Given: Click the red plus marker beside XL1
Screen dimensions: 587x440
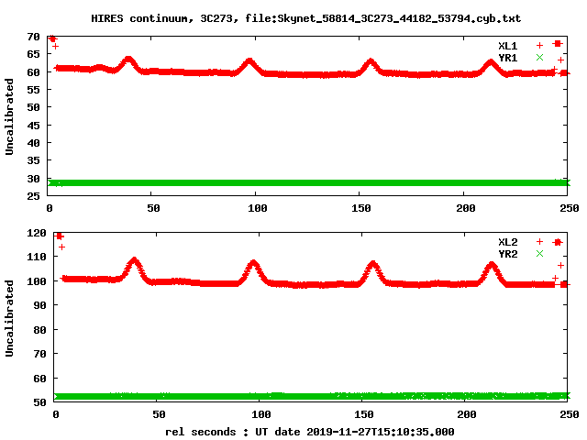Looking at the screenshot, I should coord(539,46).
